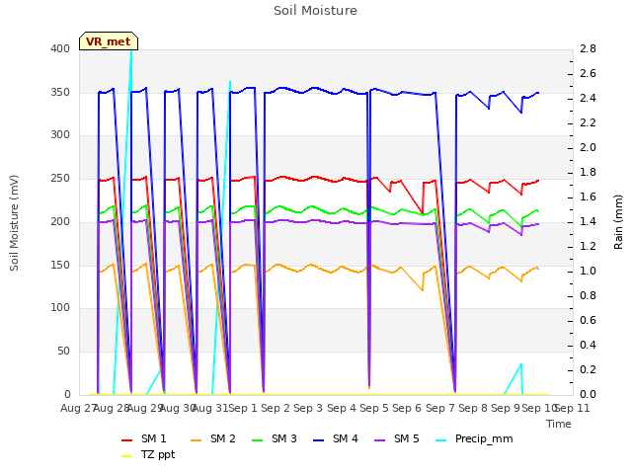Image resolution: width=632 pixels, height=474 pixels.
Task: Click the purple SM 5 legend swatch
Action: pos(379,440)
